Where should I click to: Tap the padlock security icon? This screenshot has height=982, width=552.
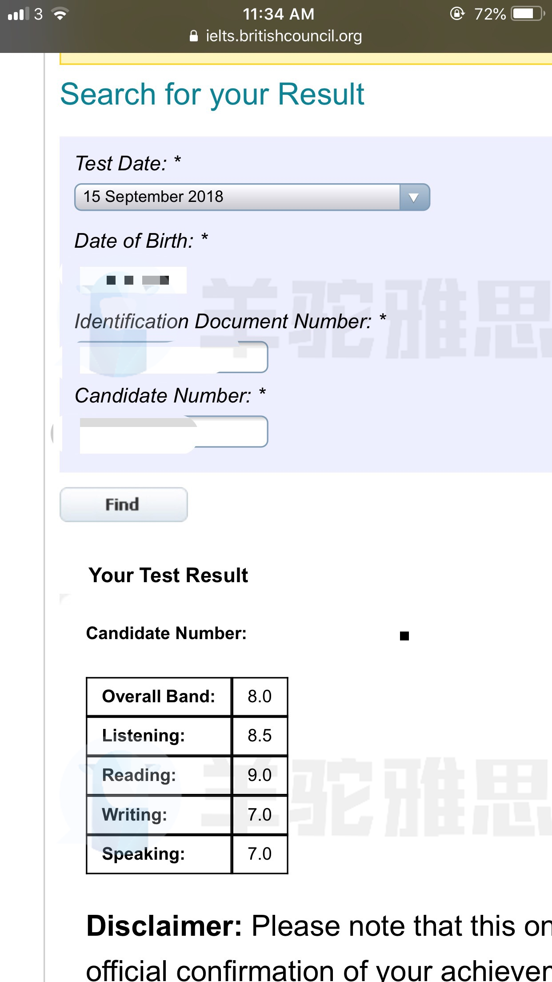click(194, 36)
